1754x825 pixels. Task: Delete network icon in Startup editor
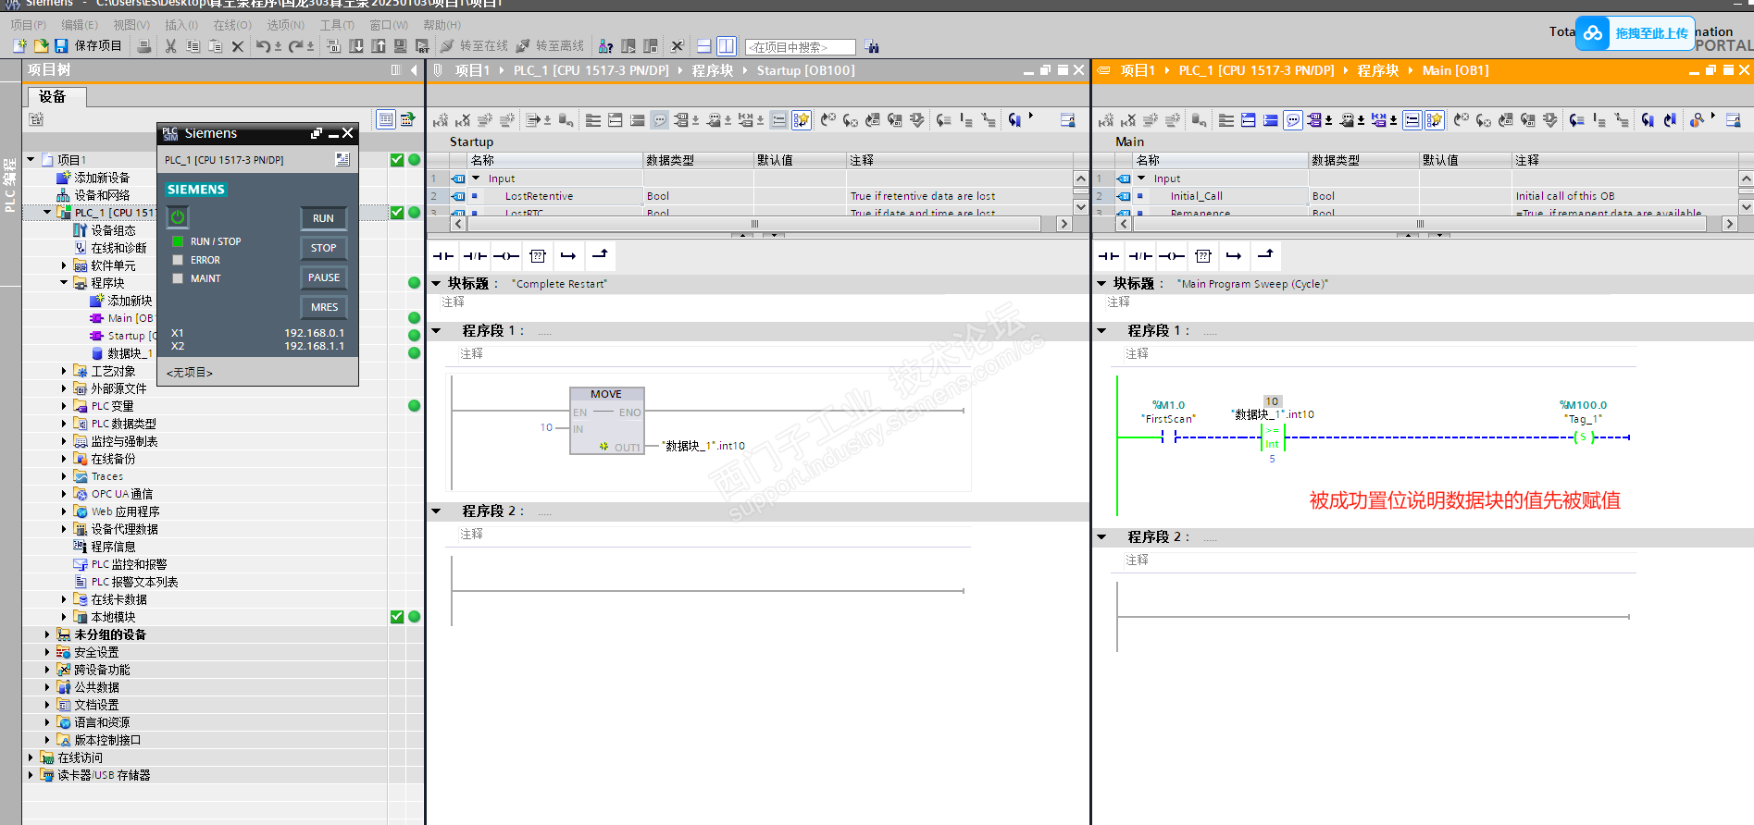(463, 120)
